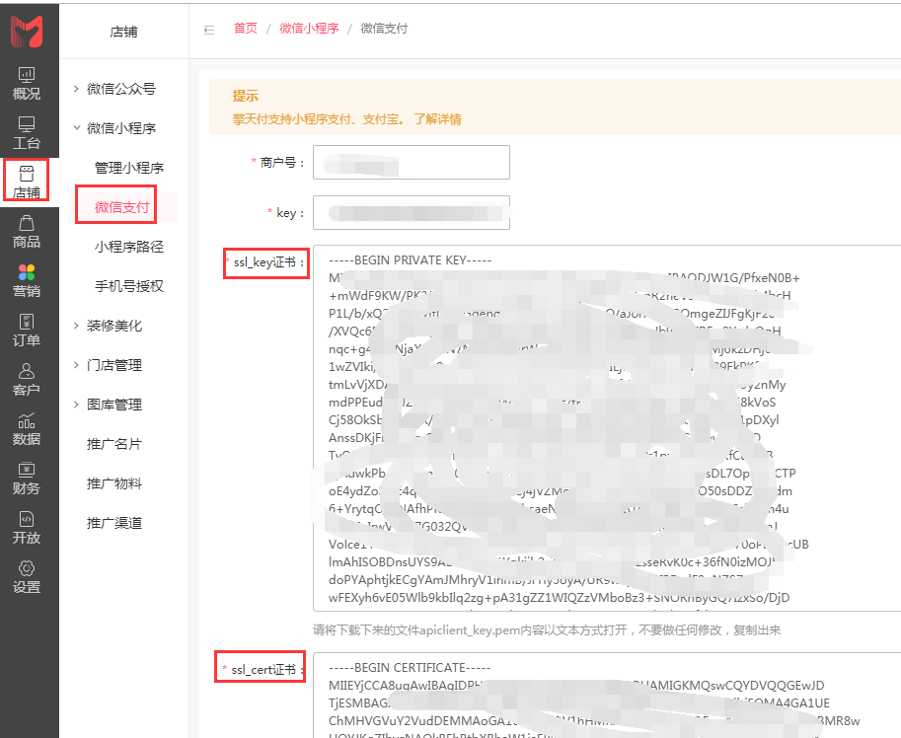
Task: Open 管理小程序 menu item
Action: click(128, 168)
